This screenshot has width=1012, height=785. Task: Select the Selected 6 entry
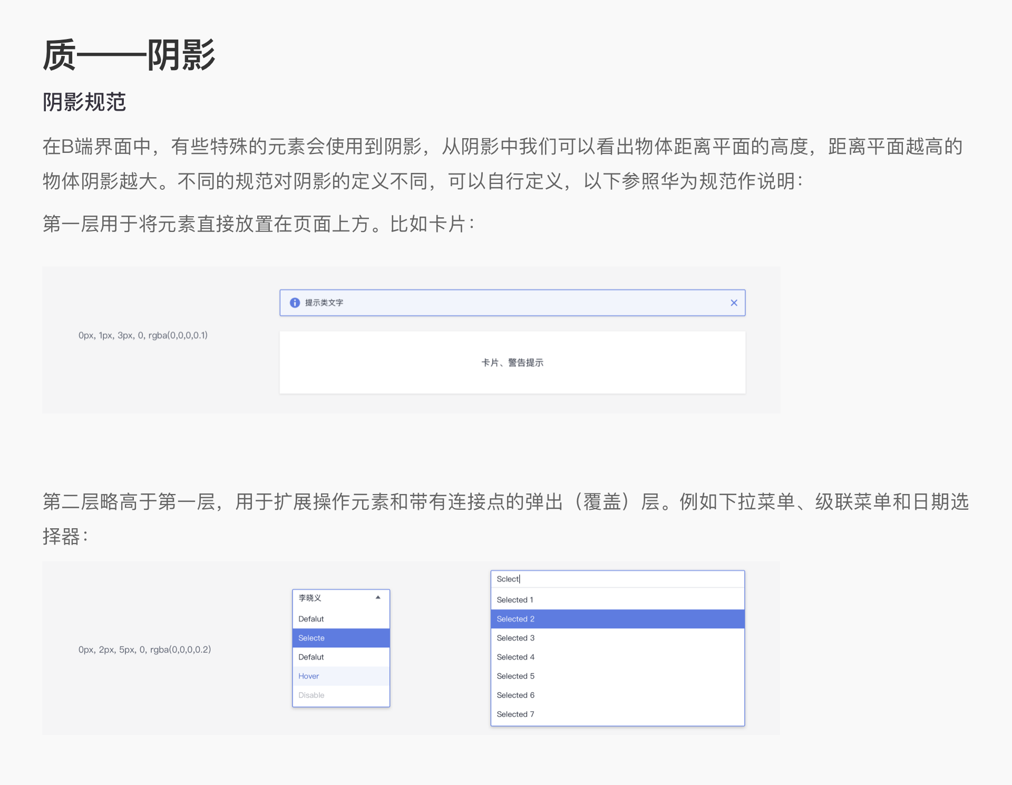pyautogui.click(x=617, y=695)
